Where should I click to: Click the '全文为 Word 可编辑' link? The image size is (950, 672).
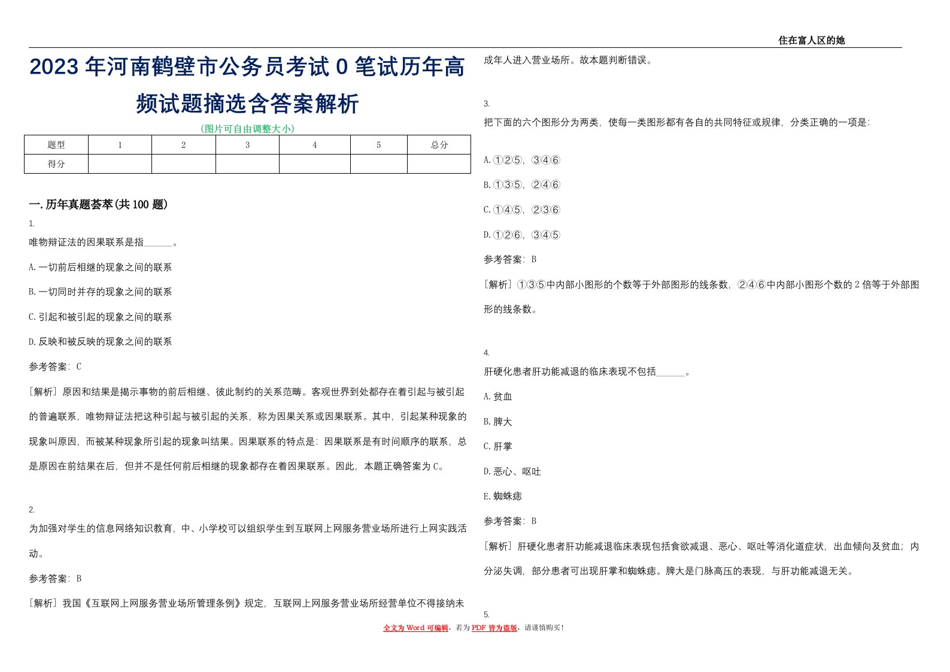415,628
